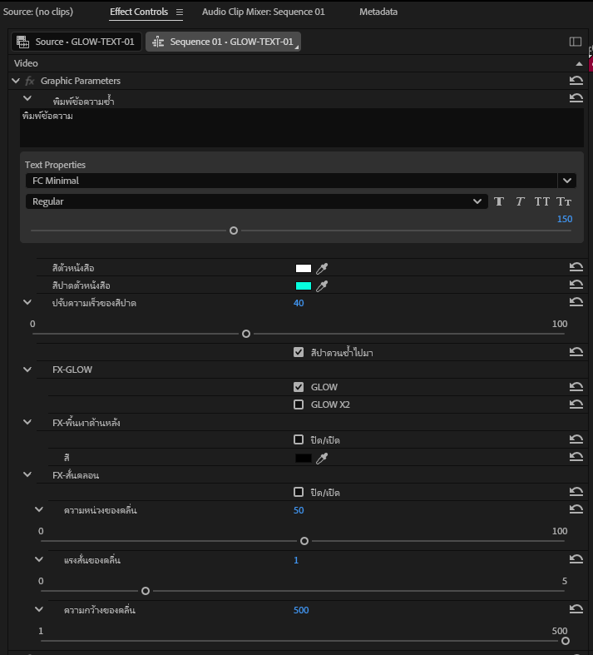This screenshot has height=655, width=593.
Task: Toggle the Small Caps text style icon
Action: pos(564,201)
